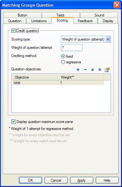122x187 pixels.
Task: Add a new question objective
Action: point(78,69)
